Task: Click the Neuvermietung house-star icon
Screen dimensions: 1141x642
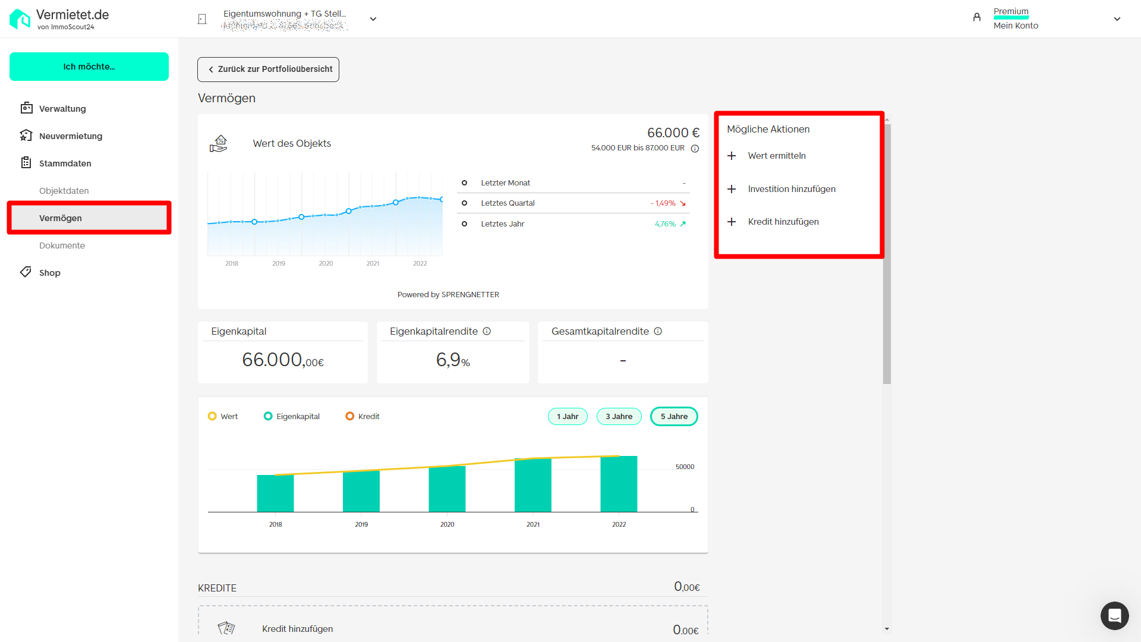Action: 26,136
